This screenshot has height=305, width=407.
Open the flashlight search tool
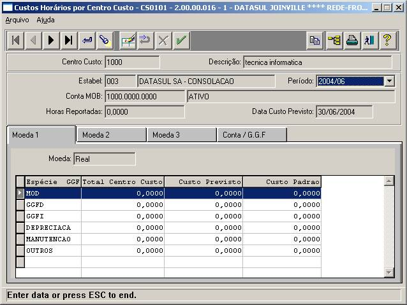105,40
